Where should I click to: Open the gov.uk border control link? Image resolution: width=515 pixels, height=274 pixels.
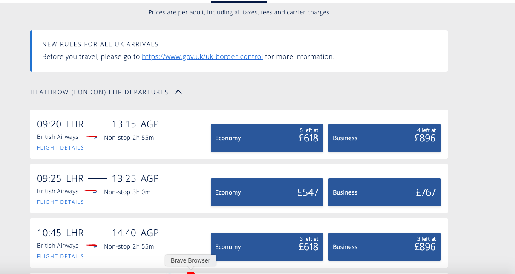point(202,56)
